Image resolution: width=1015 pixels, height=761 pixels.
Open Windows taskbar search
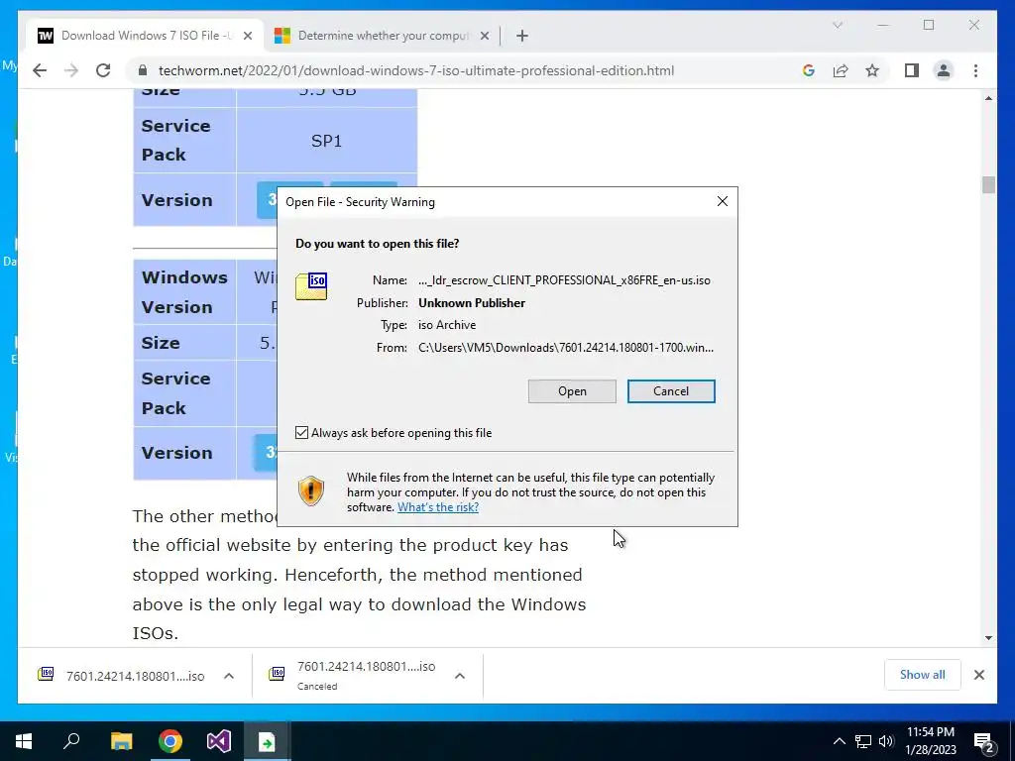(x=71, y=741)
